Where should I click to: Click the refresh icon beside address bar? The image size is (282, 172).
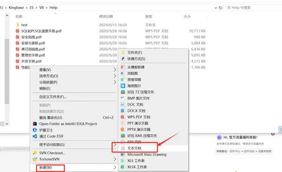tap(221, 8)
